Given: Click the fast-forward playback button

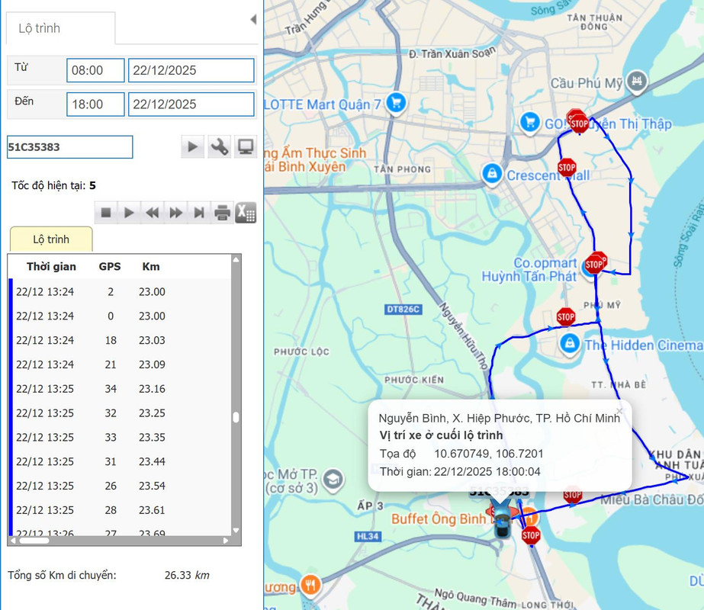Looking at the screenshot, I should point(176,212).
